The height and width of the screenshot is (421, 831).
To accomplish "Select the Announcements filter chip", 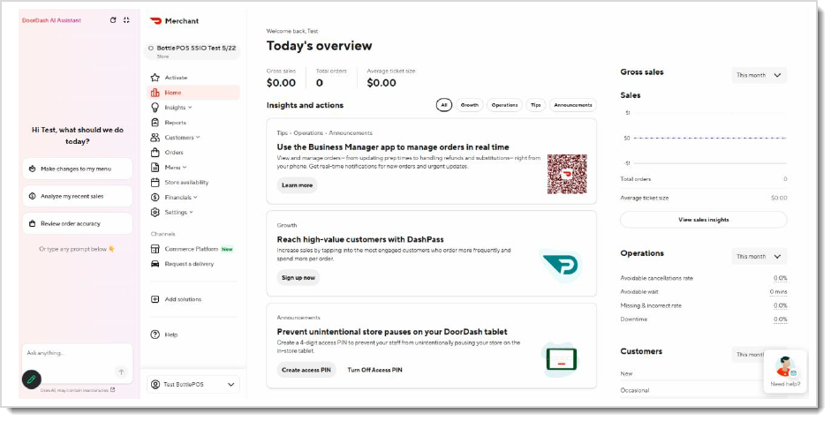I will (573, 105).
